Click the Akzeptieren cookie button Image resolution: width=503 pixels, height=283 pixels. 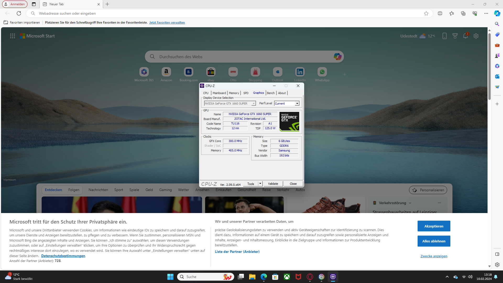pyautogui.click(x=434, y=226)
